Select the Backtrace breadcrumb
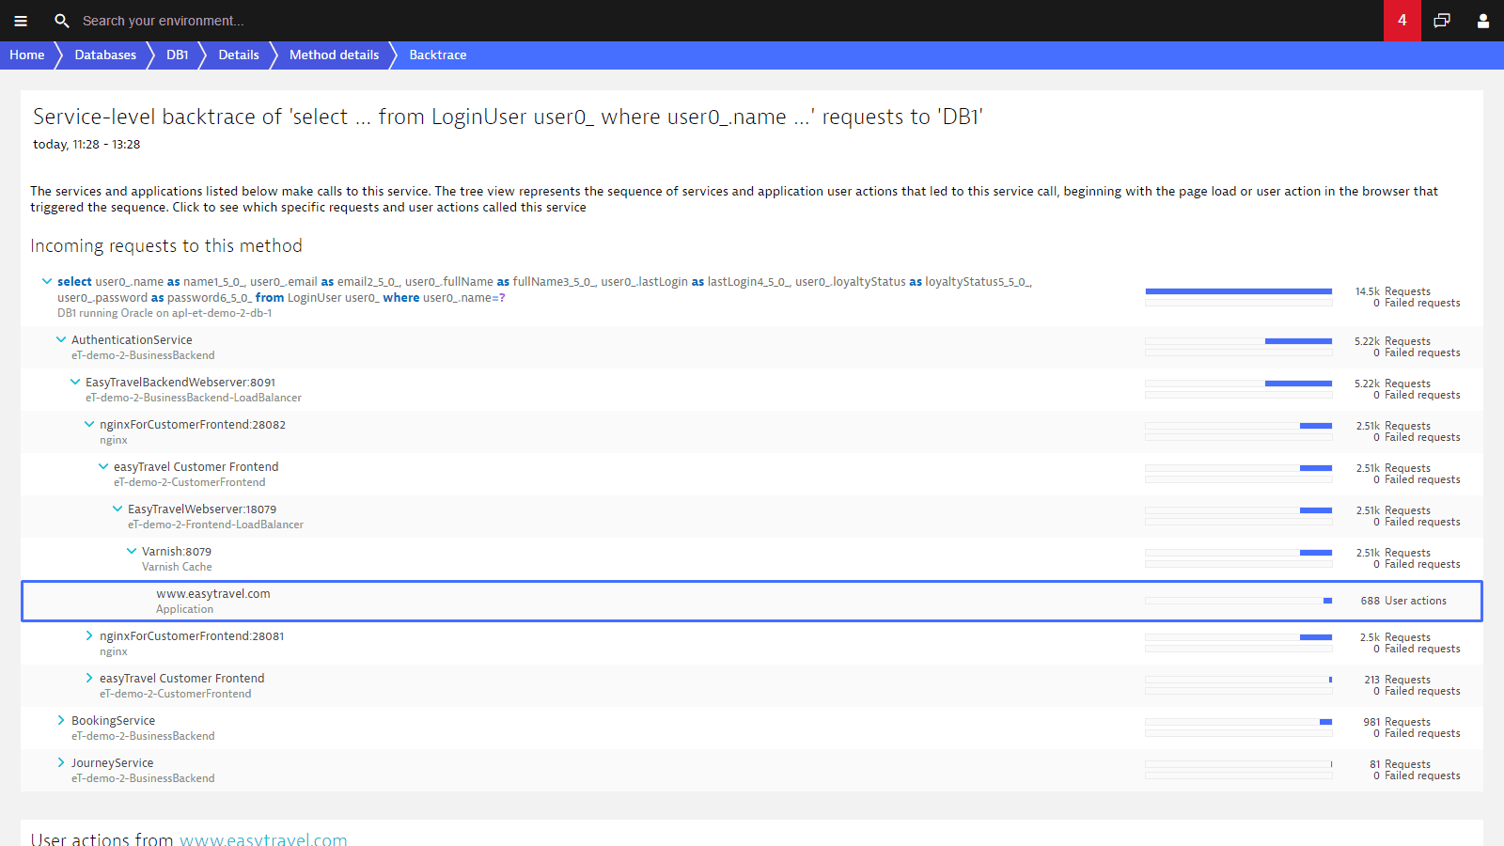This screenshot has width=1504, height=846. [438, 55]
